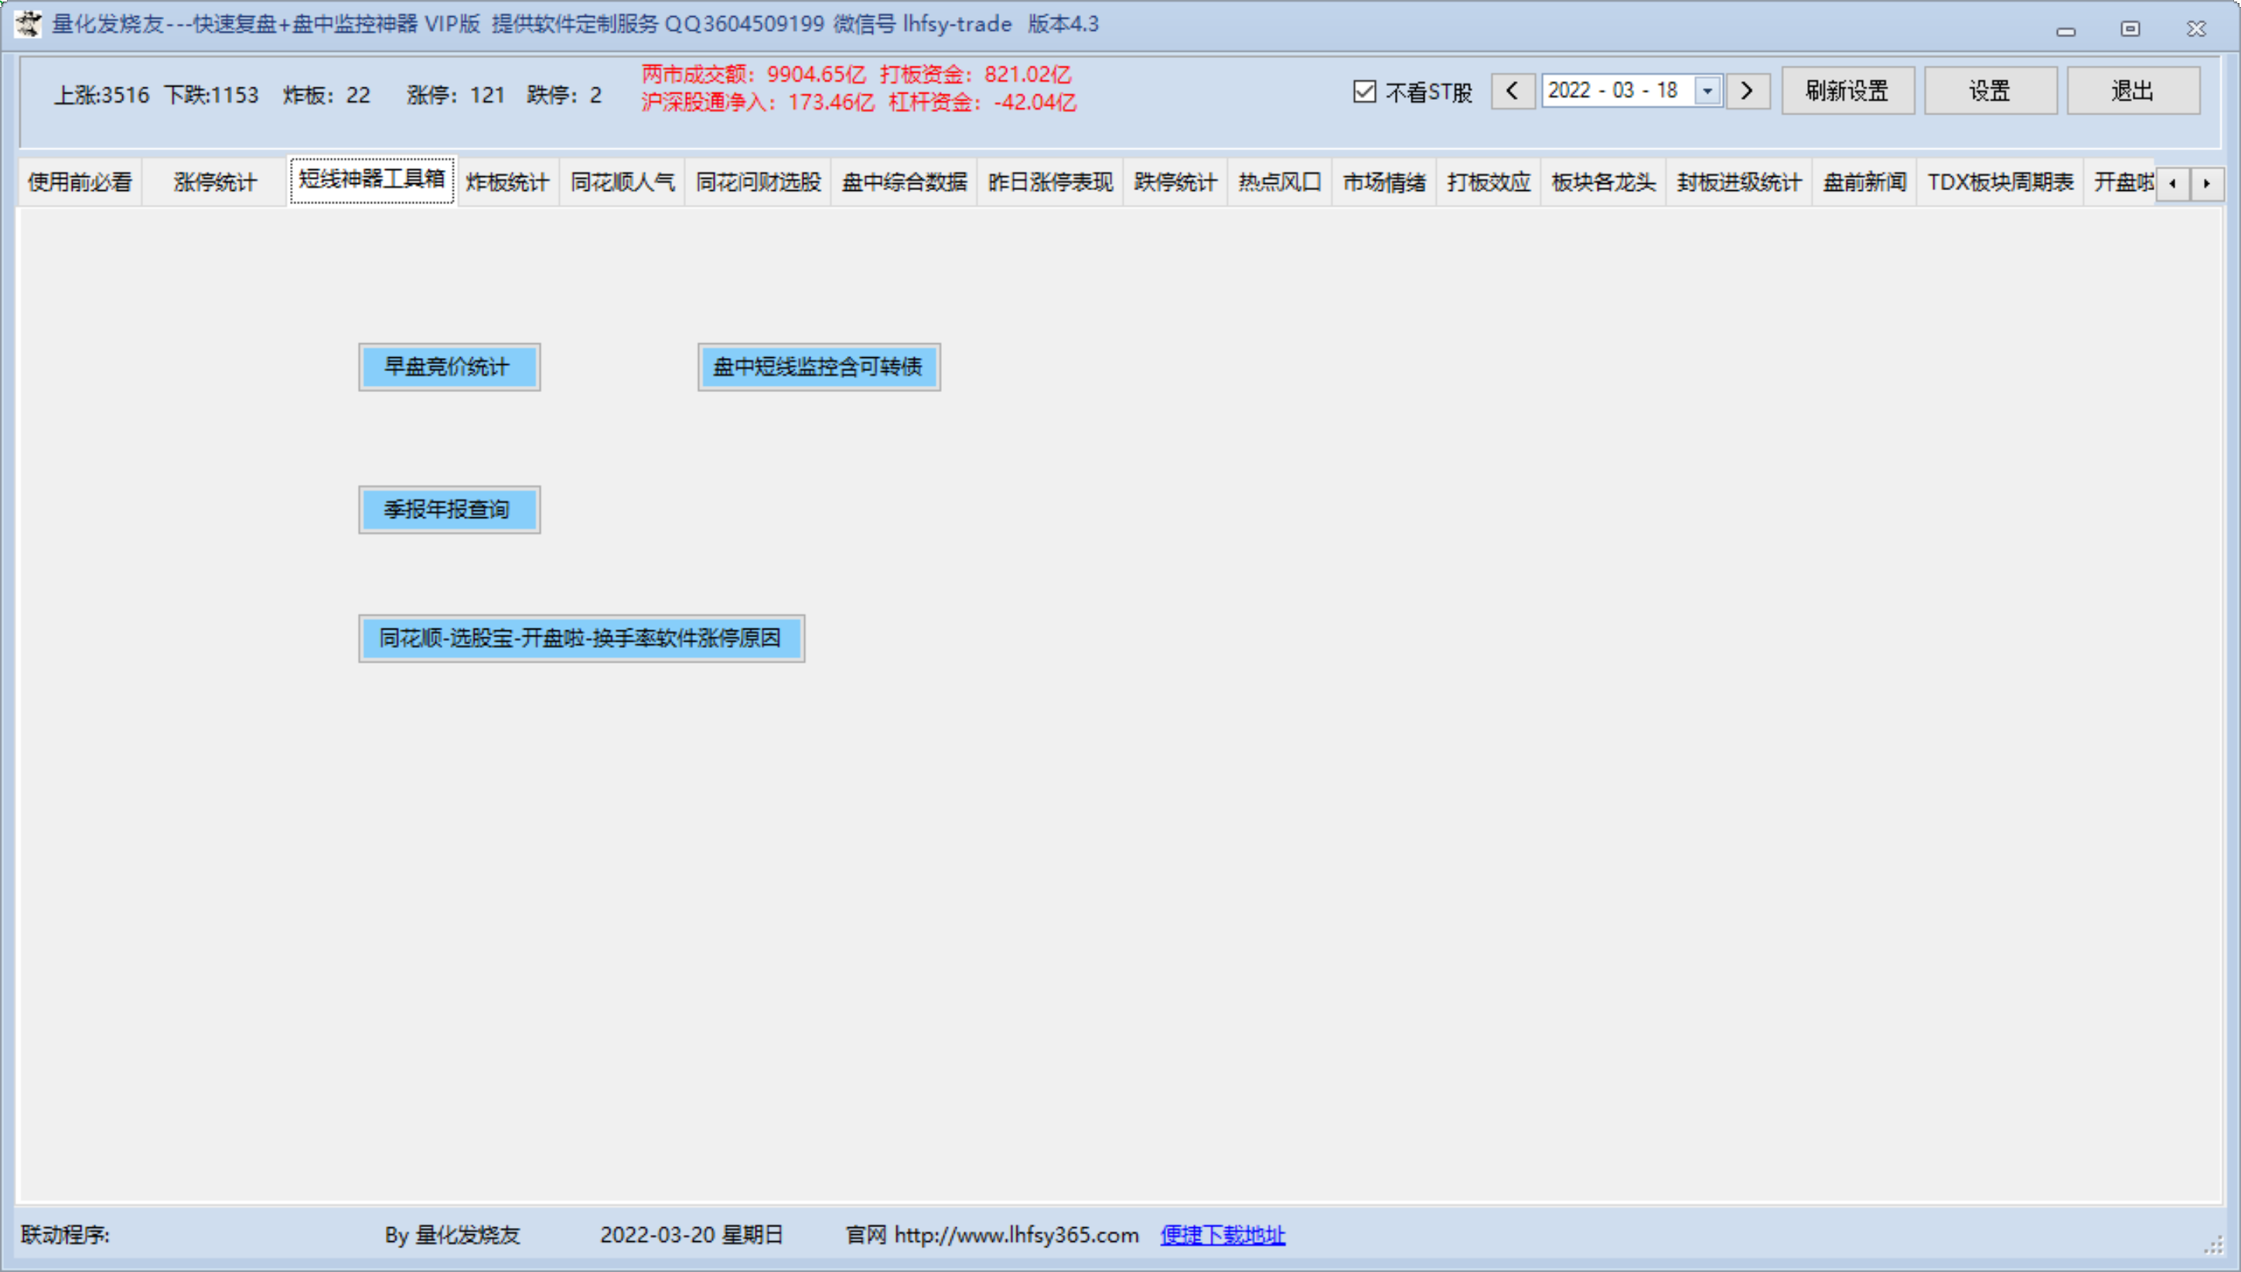The image size is (2241, 1272).
Task: Launch 早盘竞价统计 tool
Action: click(449, 367)
